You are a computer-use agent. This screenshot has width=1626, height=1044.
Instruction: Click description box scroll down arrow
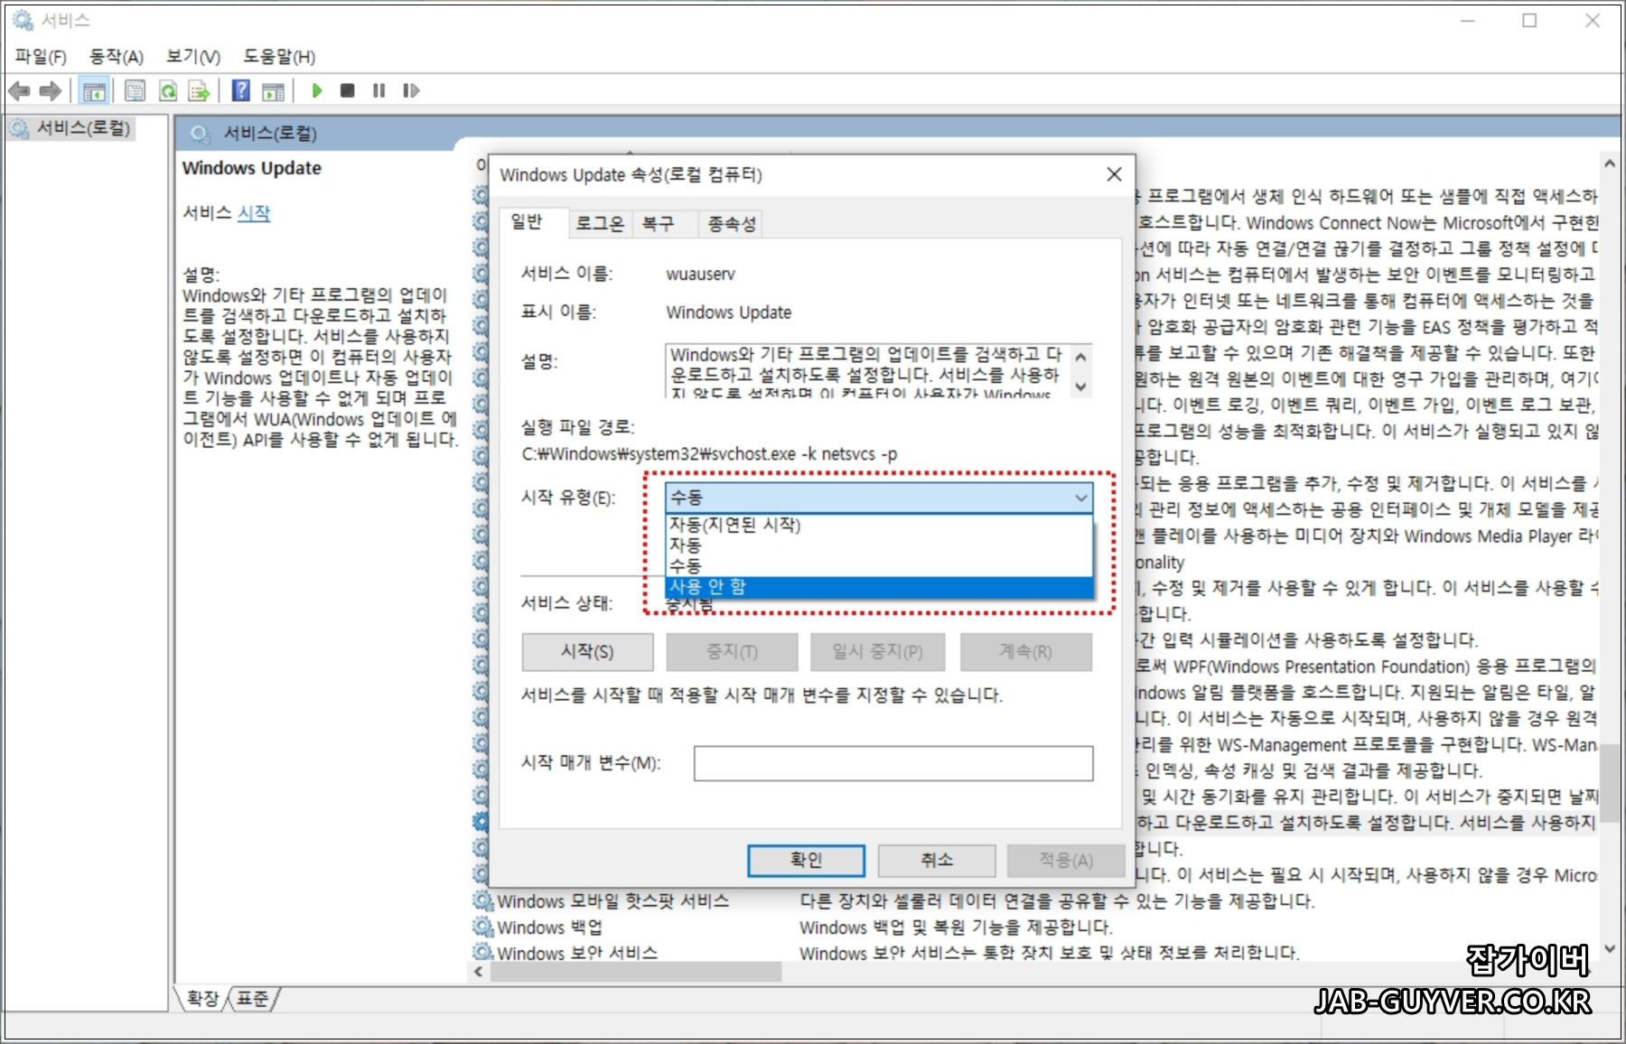(x=1080, y=387)
